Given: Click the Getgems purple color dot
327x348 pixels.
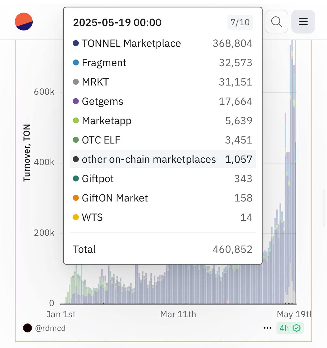Looking at the screenshot, I should (76, 101).
